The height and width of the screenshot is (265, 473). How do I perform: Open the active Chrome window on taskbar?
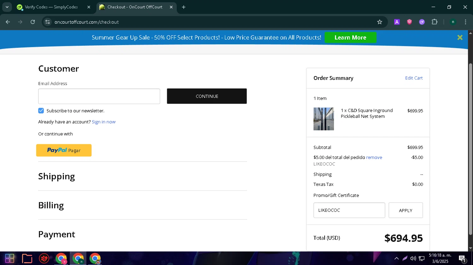click(78, 258)
